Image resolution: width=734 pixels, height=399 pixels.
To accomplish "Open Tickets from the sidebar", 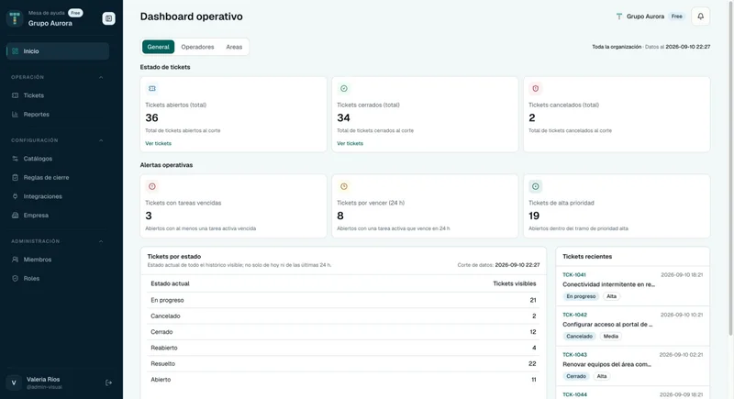I will point(58,95).
